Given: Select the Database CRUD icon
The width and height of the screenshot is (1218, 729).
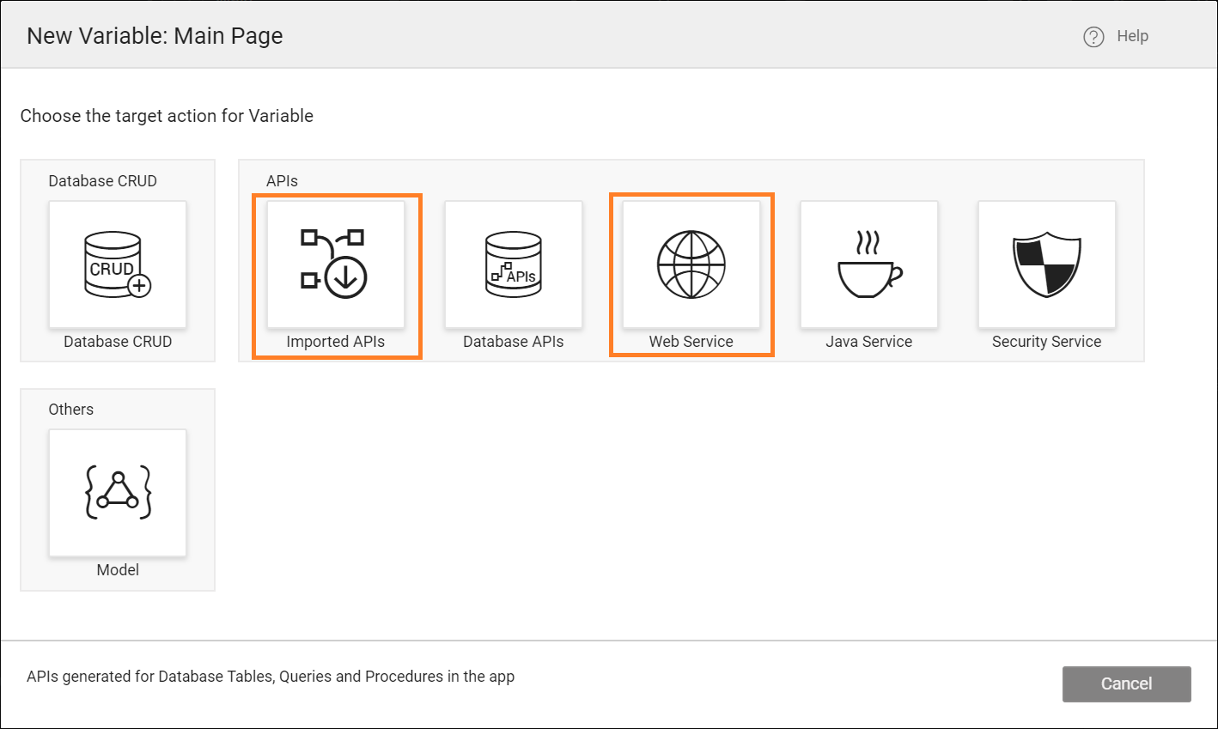Looking at the screenshot, I should (117, 264).
